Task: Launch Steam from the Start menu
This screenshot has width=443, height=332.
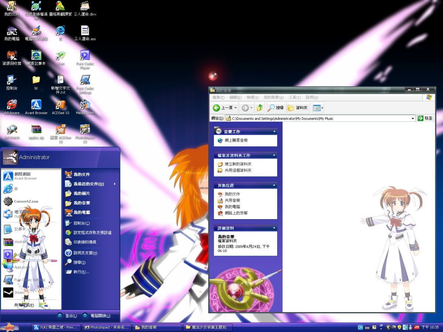Action: (x=14, y=293)
